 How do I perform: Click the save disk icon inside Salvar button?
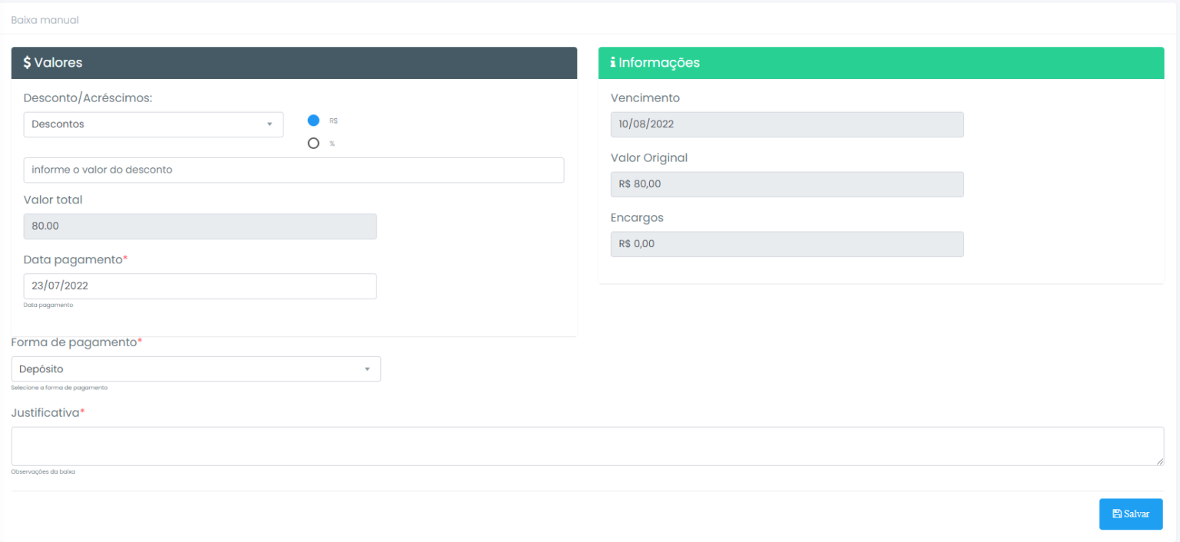(x=1119, y=514)
